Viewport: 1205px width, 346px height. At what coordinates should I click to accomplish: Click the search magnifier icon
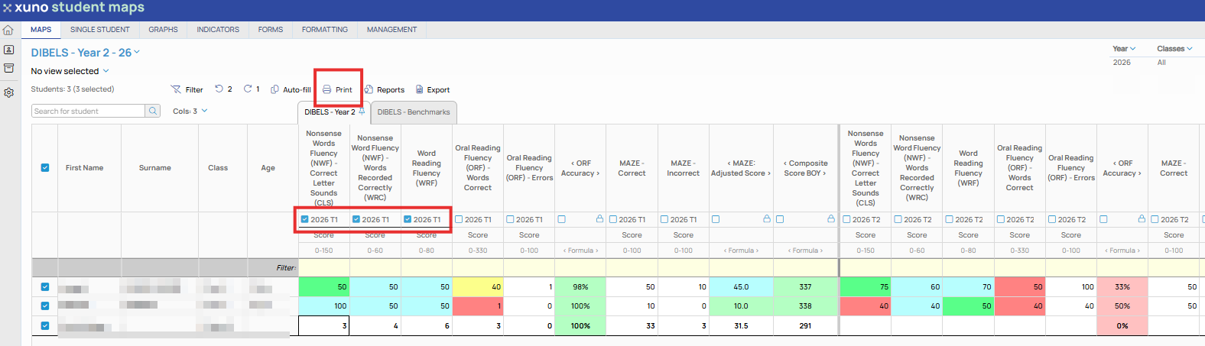153,111
